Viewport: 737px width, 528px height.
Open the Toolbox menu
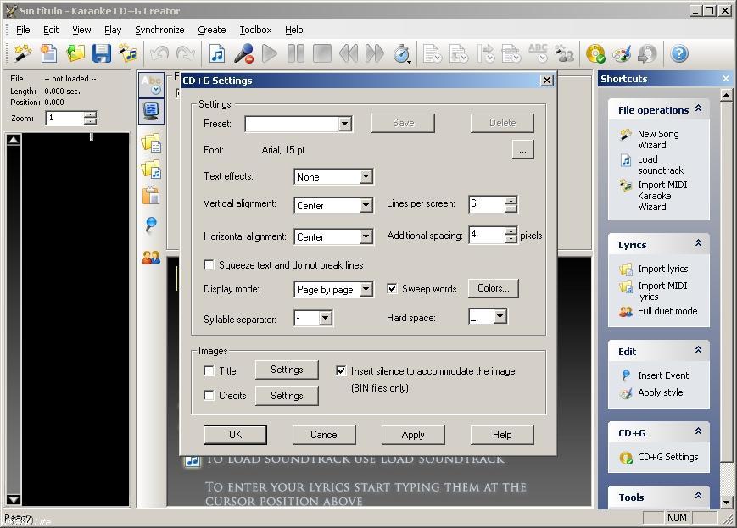[x=255, y=30]
